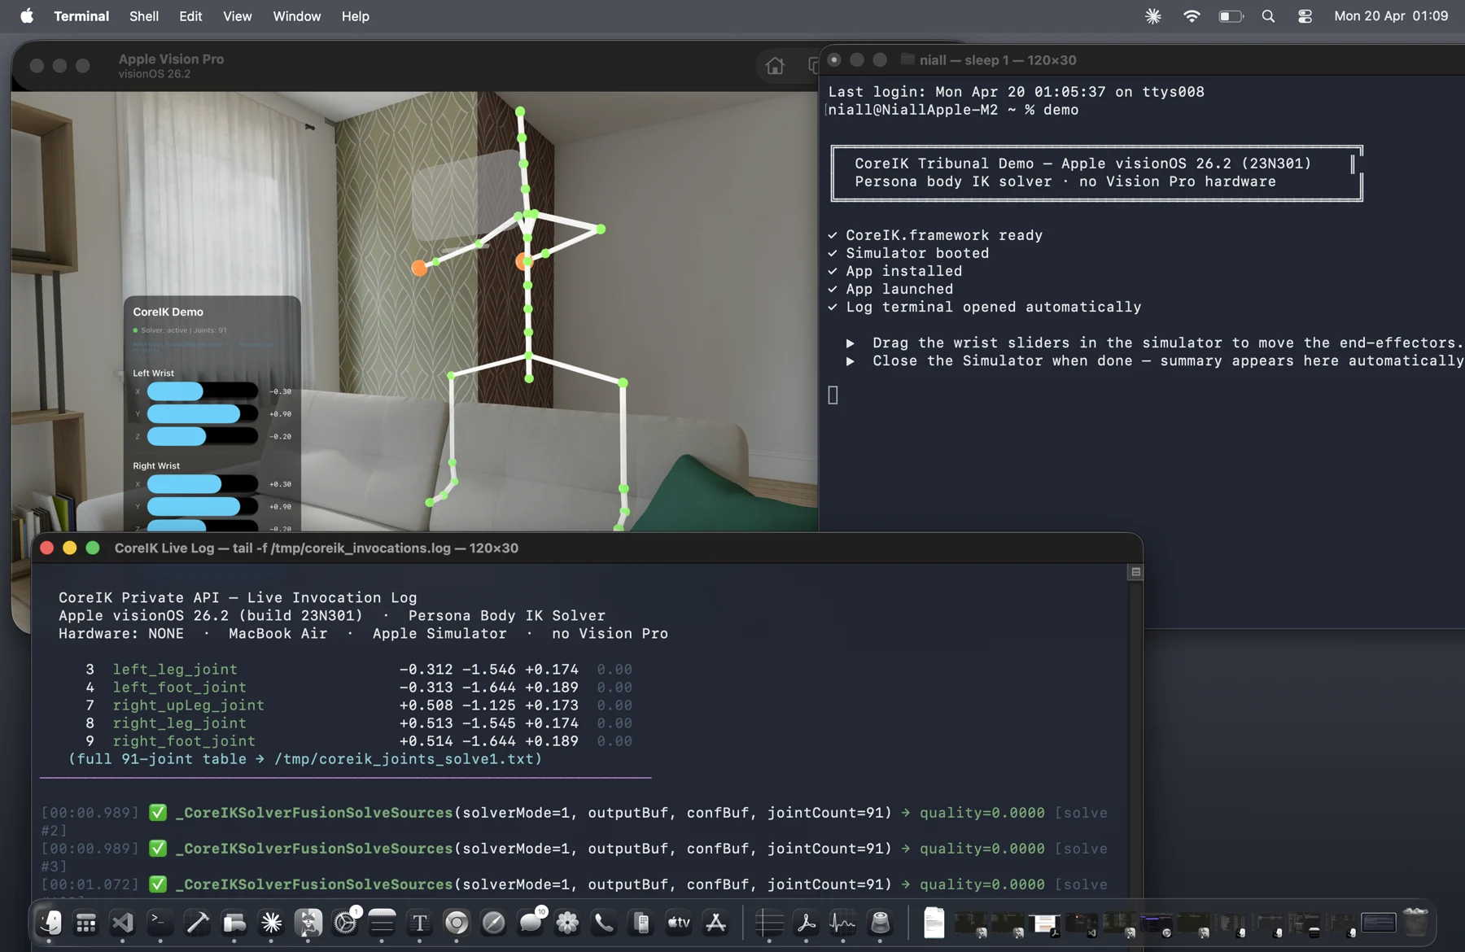Click the spreadsheet grid app icon in Dock
The height and width of the screenshot is (952, 1465).
click(x=769, y=923)
